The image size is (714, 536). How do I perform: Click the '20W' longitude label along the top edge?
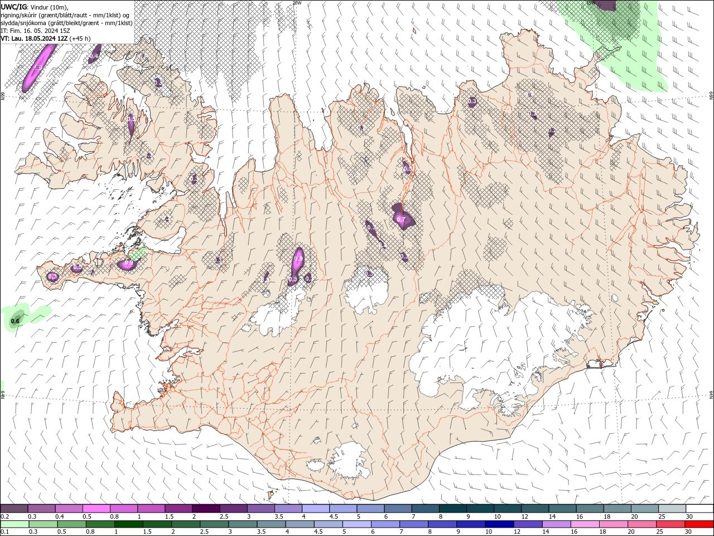pos(297,3)
